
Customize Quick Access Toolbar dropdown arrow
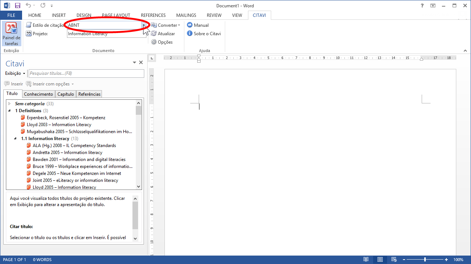(52, 6)
